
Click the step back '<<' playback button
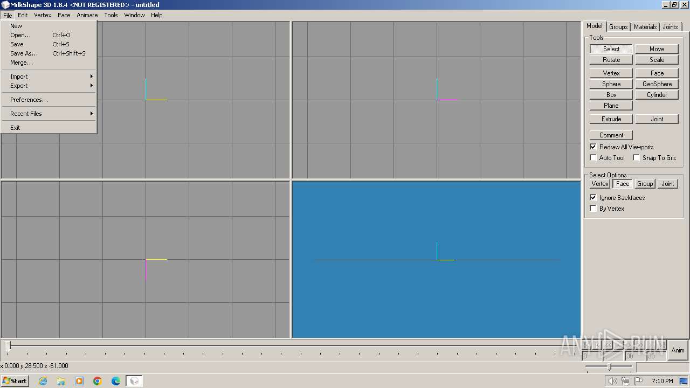pos(608,345)
